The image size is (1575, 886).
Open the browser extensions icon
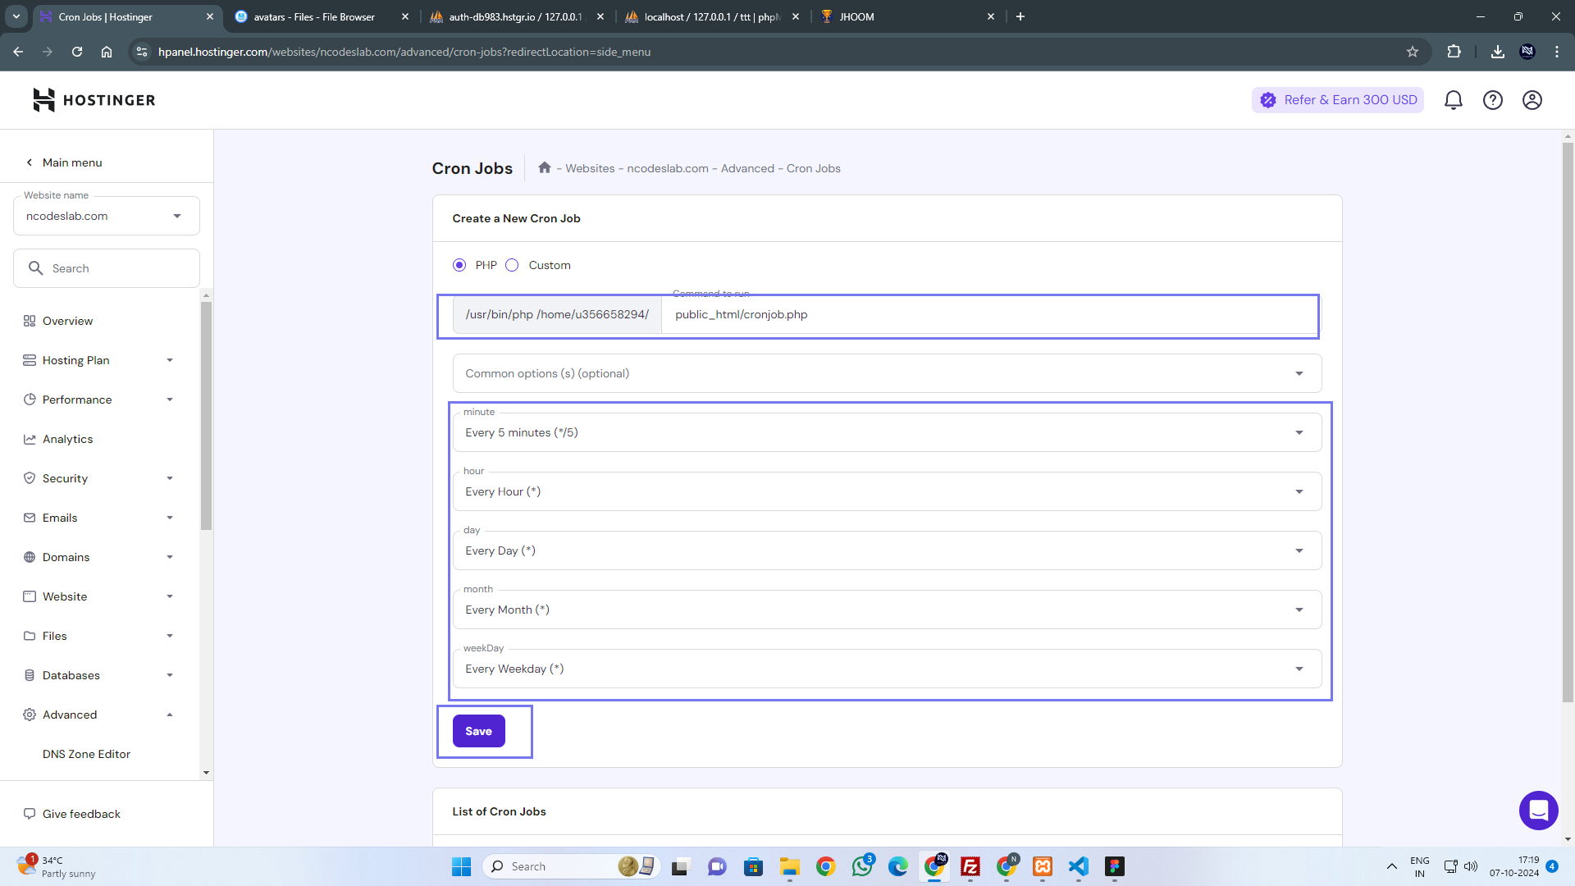point(1454,52)
